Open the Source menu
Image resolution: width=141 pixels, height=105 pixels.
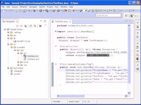tap(15, 7)
